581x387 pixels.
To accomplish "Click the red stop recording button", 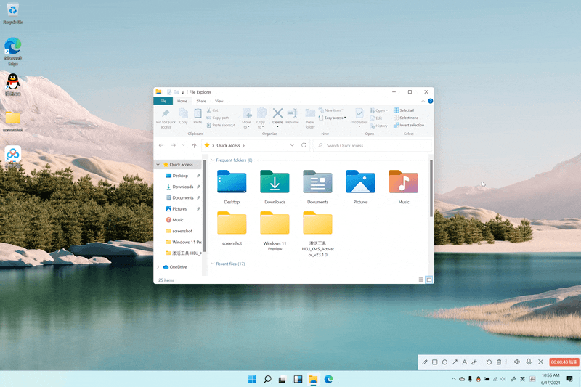I will 564,362.
